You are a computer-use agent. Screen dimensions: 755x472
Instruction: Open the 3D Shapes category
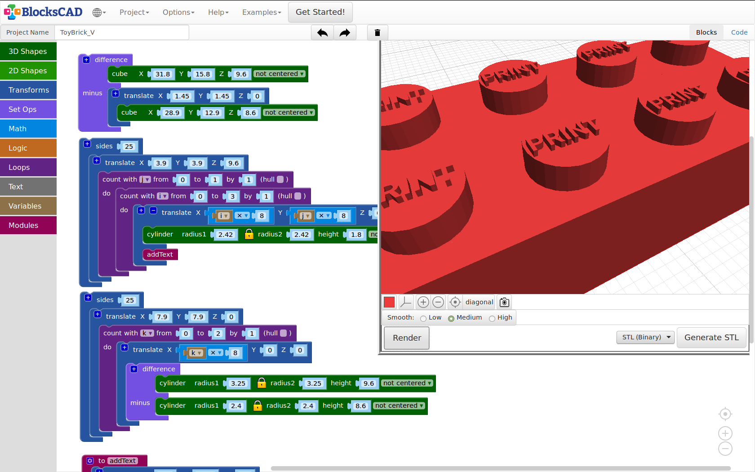[28, 51]
